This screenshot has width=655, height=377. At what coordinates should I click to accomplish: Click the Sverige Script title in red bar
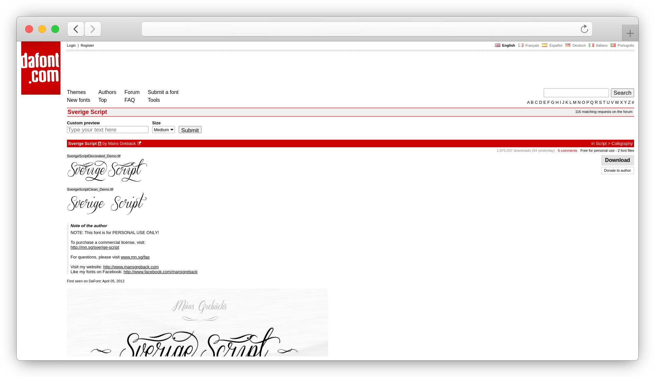pyautogui.click(x=83, y=144)
